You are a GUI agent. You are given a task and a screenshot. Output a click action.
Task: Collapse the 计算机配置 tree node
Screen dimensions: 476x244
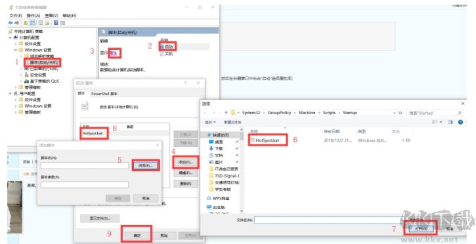click(x=11, y=37)
